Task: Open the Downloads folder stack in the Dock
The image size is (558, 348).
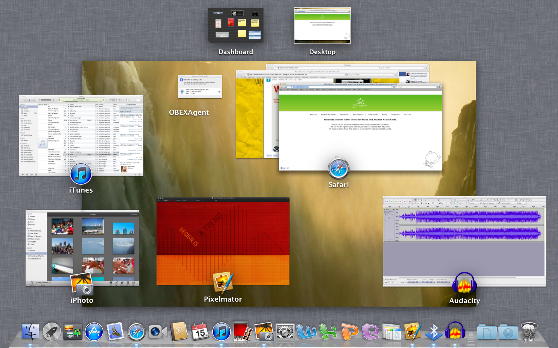Action: tap(508, 332)
